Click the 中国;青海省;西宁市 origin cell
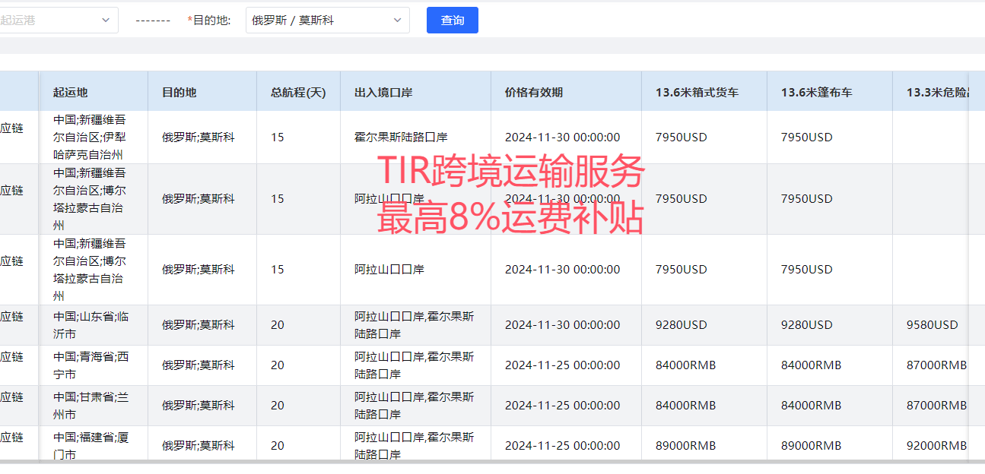Image resolution: width=985 pixels, height=474 pixels. (x=90, y=365)
